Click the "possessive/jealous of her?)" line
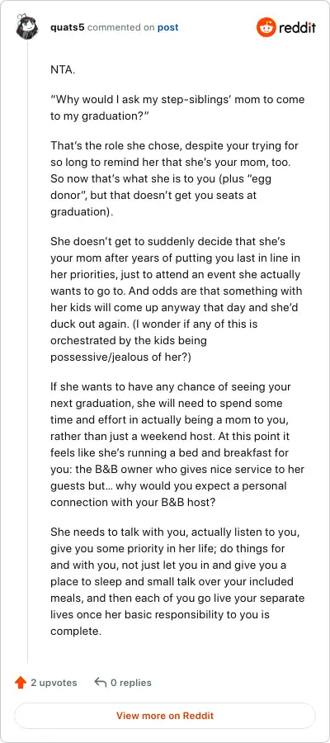The image size is (330, 743). coord(120,357)
